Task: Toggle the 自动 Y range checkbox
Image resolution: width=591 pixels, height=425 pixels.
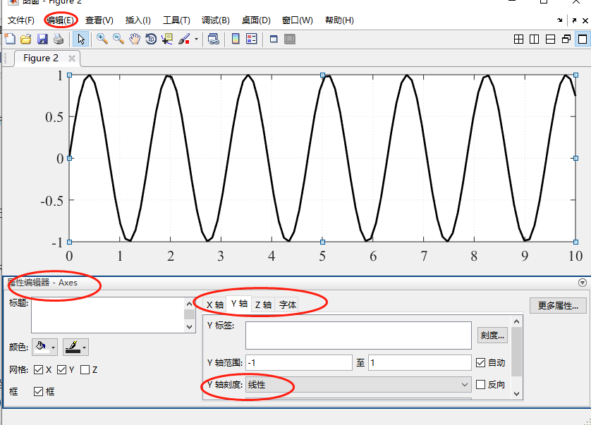Action: (480, 362)
